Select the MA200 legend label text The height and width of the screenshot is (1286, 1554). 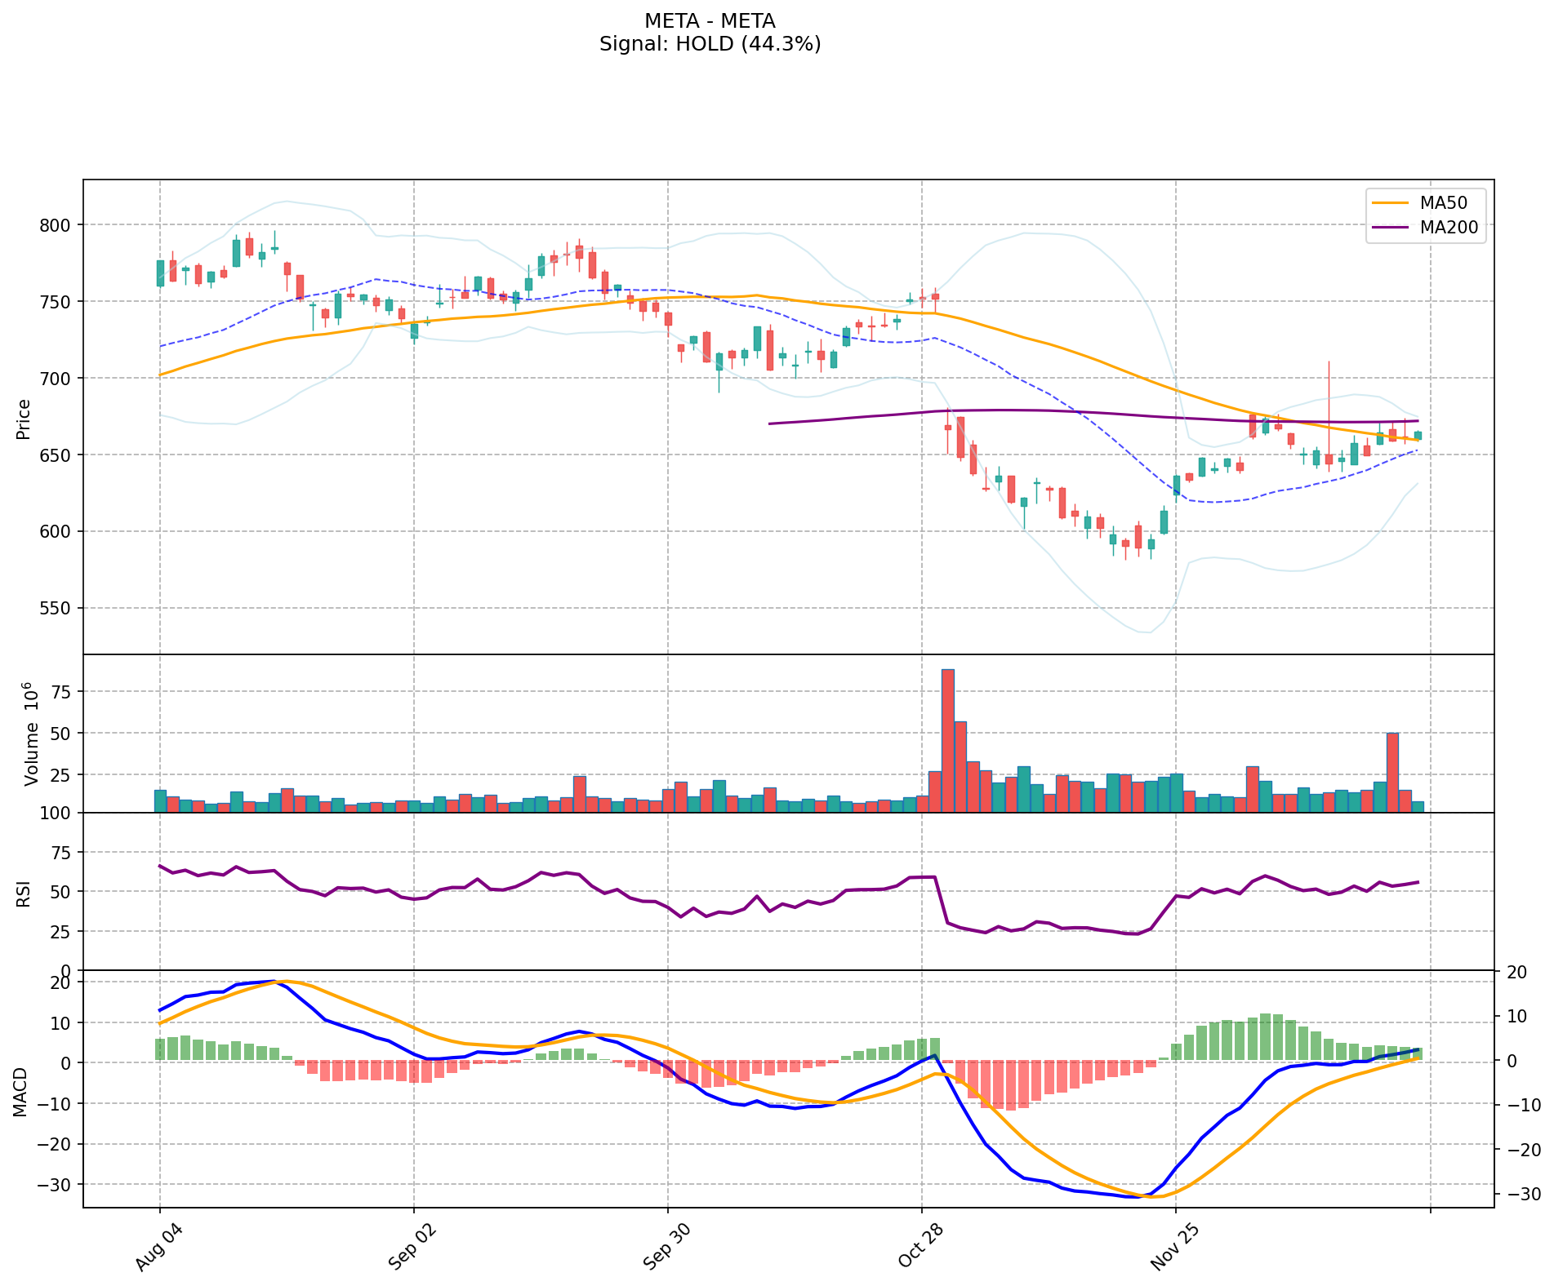1449,228
